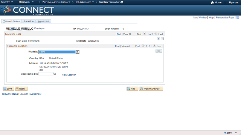Open the Favorites menu

click(x=7, y=2)
